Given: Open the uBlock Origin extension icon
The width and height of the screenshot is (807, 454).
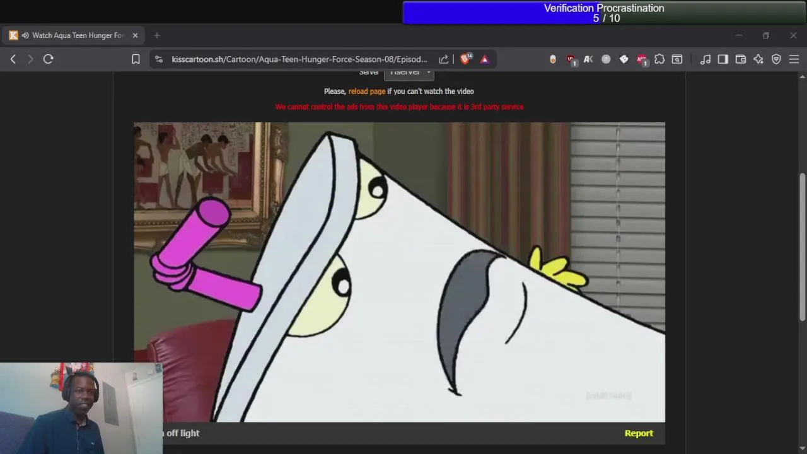Looking at the screenshot, I should (571, 59).
